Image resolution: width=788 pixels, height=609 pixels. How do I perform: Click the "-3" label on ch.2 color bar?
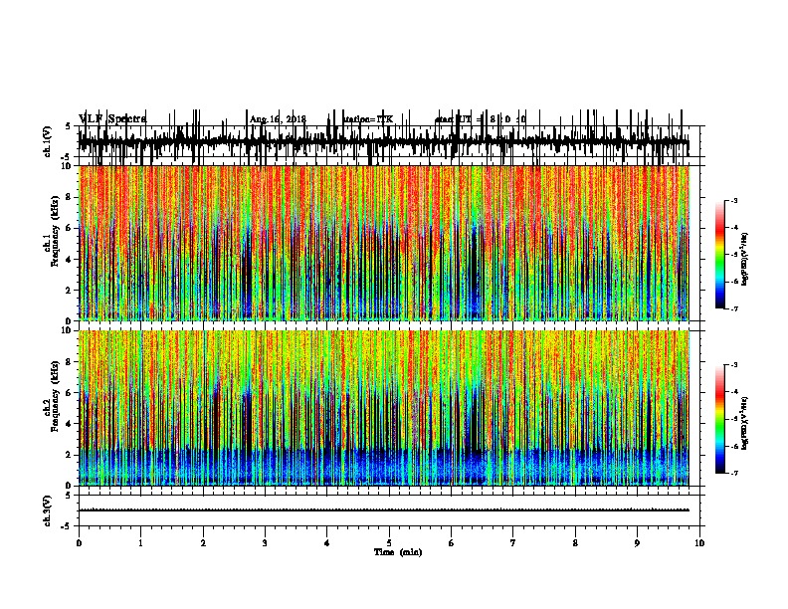(x=734, y=365)
